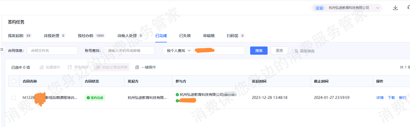Open the 已失效 tab
Screen dimensions: 410x127
pos(185,36)
